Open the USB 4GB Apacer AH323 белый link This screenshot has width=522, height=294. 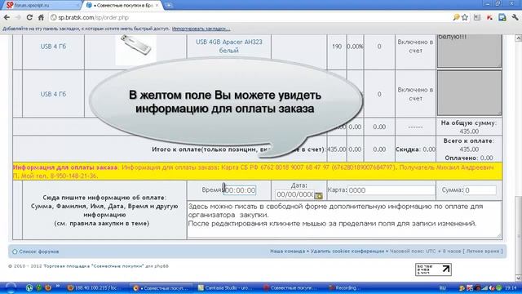(228, 46)
